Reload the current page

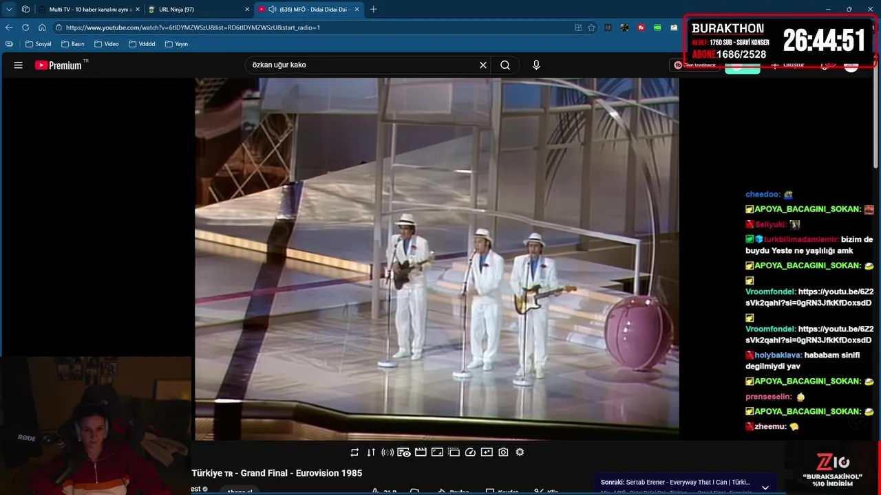tap(25, 27)
